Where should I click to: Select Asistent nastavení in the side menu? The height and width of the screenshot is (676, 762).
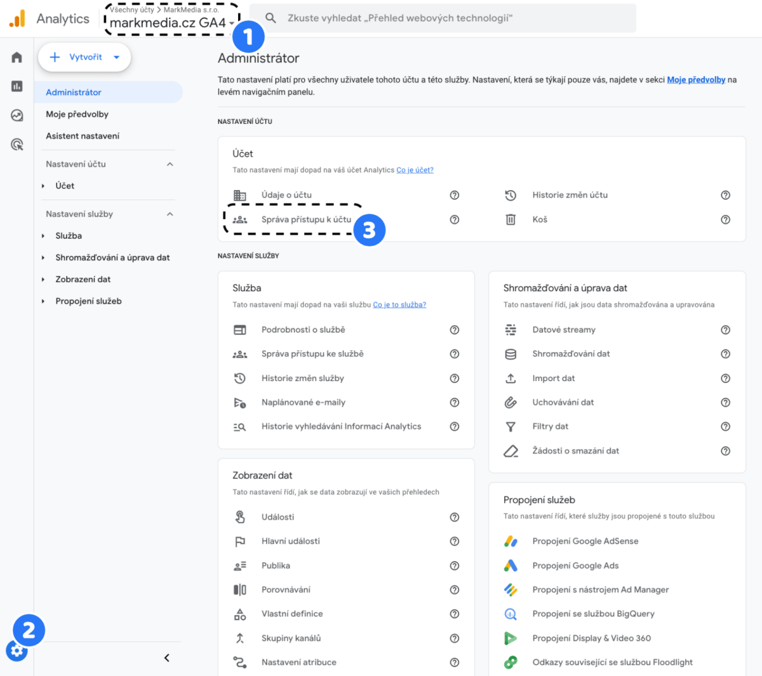83,136
